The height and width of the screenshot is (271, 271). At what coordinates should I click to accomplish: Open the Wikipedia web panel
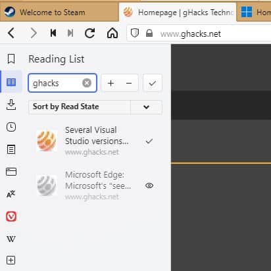tap(11, 239)
